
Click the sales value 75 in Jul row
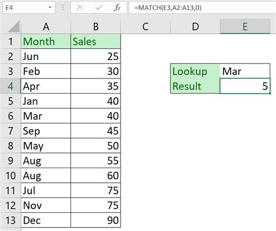[95, 190]
